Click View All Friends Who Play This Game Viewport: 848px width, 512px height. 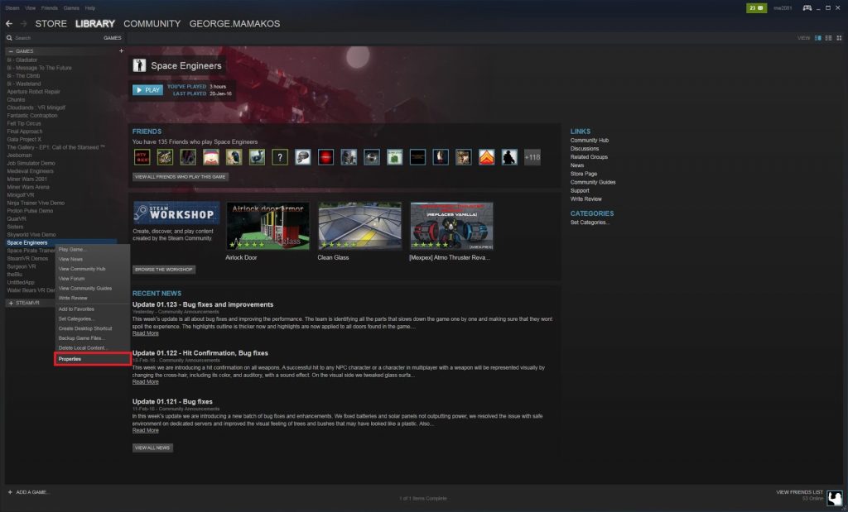click(x=180, y=177)
